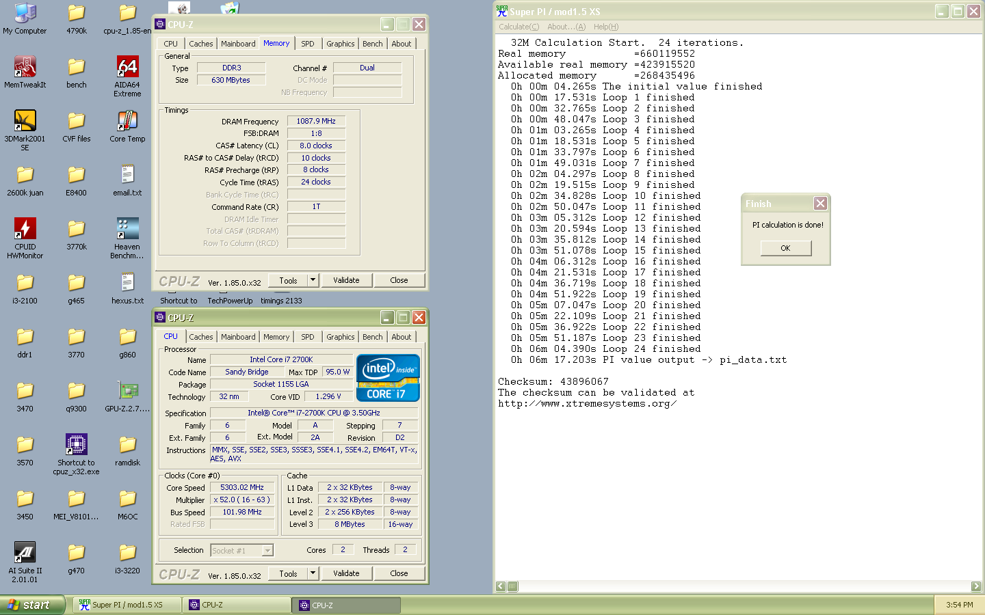Viewport: 985px width, 615px height.
Task: Click Core Speed value 5303.02 MHz
Action: (242, 488)
